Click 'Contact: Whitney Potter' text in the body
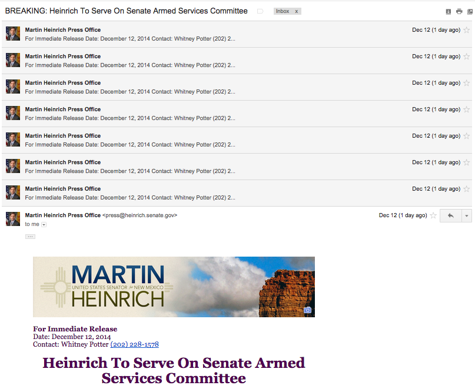 tap(71, 344)
